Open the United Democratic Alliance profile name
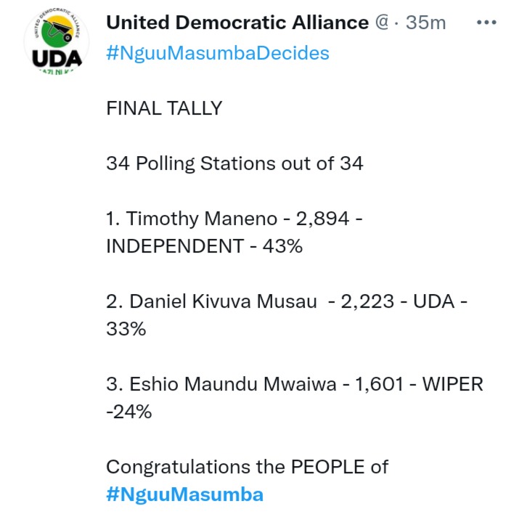This screenshot has height=522, width=522. pos(237,23)
